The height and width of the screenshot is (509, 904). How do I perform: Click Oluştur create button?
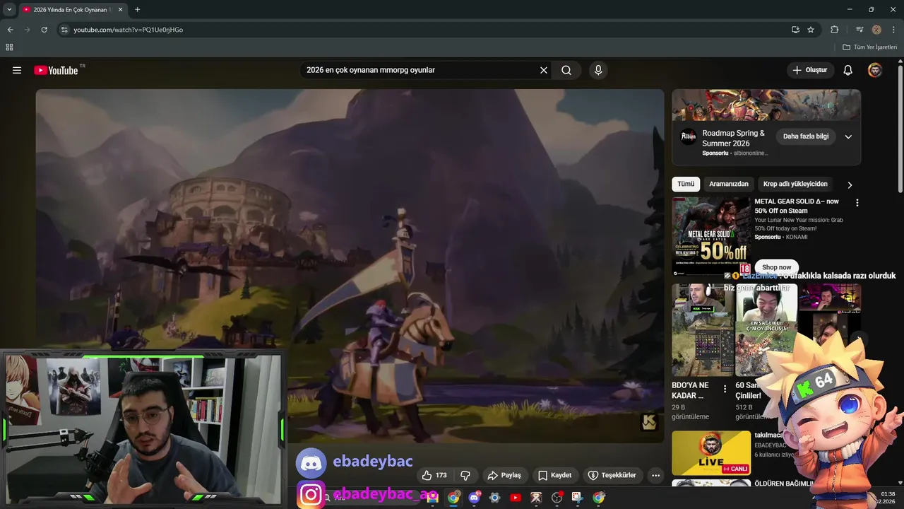(x=810, y=70)
